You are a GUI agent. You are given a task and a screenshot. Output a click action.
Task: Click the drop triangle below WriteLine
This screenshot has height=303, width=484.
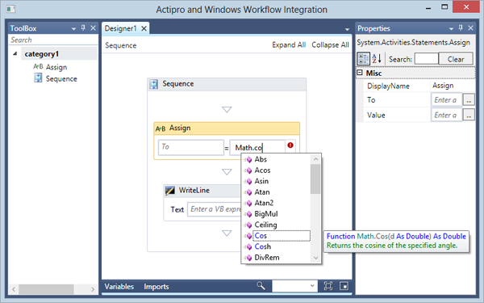coord(227,234)
